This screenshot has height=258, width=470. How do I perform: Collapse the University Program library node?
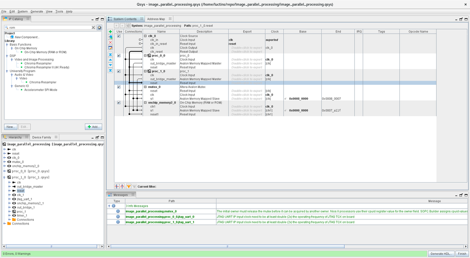[7, 71]
